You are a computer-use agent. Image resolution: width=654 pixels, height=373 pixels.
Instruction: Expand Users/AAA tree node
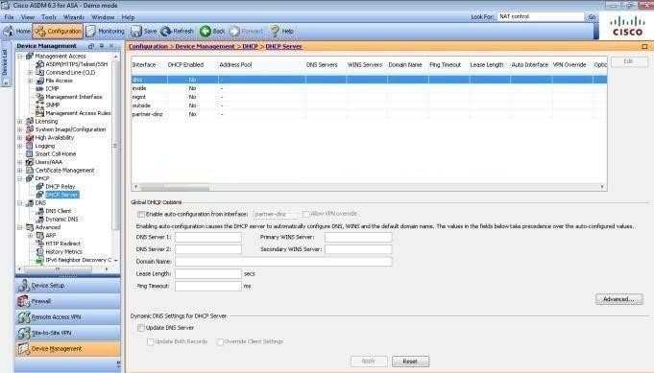click(20, 162)
